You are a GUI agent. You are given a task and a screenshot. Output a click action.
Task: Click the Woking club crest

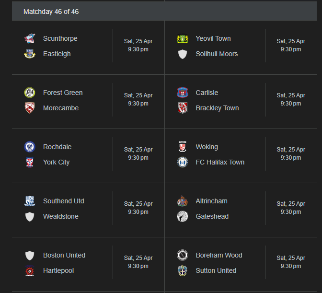pyautogui.click(x=183, y=147)
